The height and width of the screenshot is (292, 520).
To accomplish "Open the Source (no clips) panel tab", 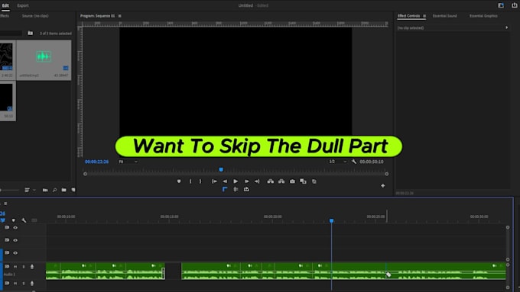I will pyautogui.click(x=35, y=16).
